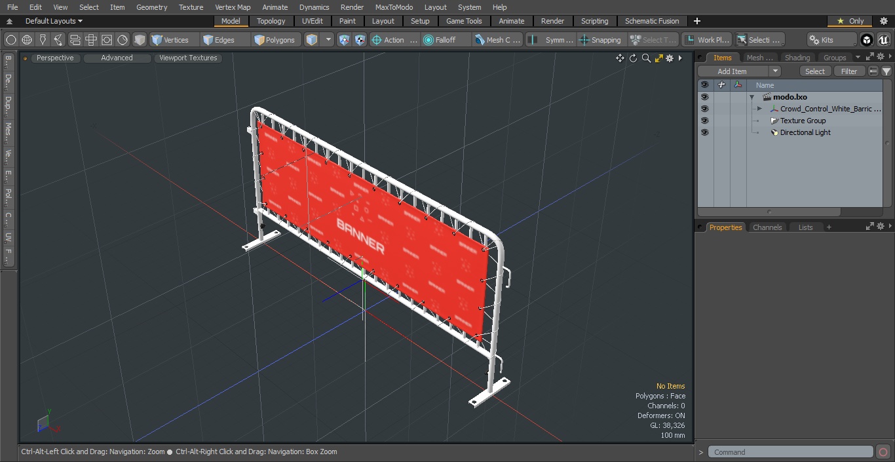Hide the Directional Light item
Viewport: 895px width, 462px height.
(x=704, y=132)
